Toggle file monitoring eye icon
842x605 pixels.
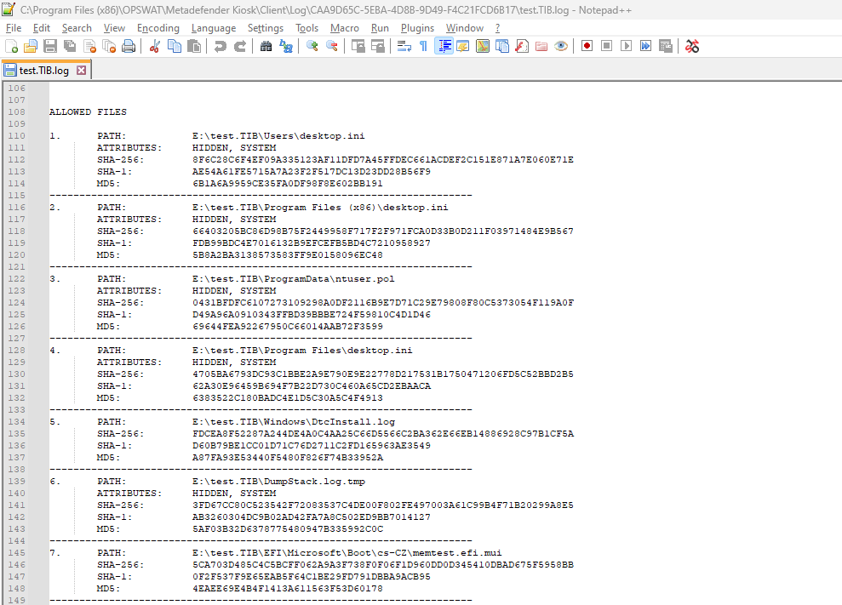pyautogui.click(x=561, y=46)
